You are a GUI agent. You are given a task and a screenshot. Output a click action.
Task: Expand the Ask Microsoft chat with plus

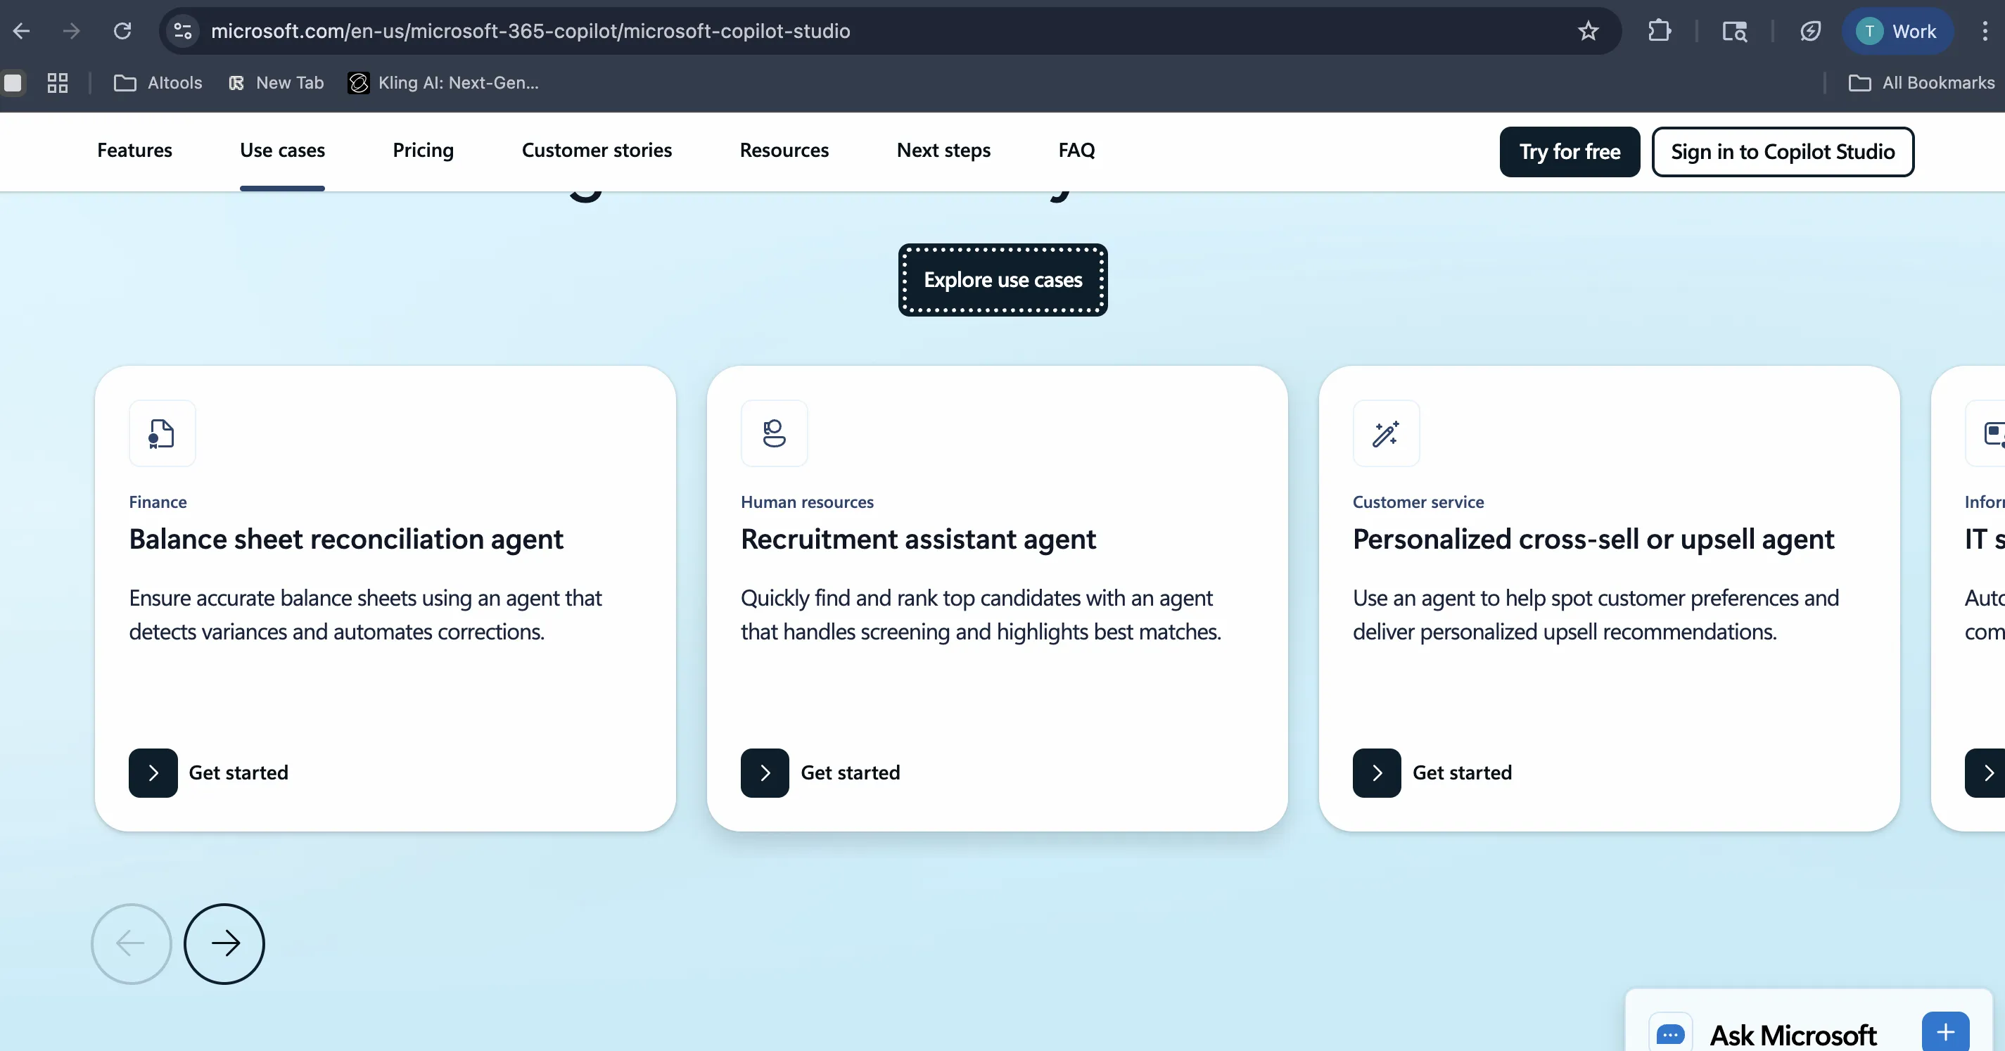pos(1946,1032)
